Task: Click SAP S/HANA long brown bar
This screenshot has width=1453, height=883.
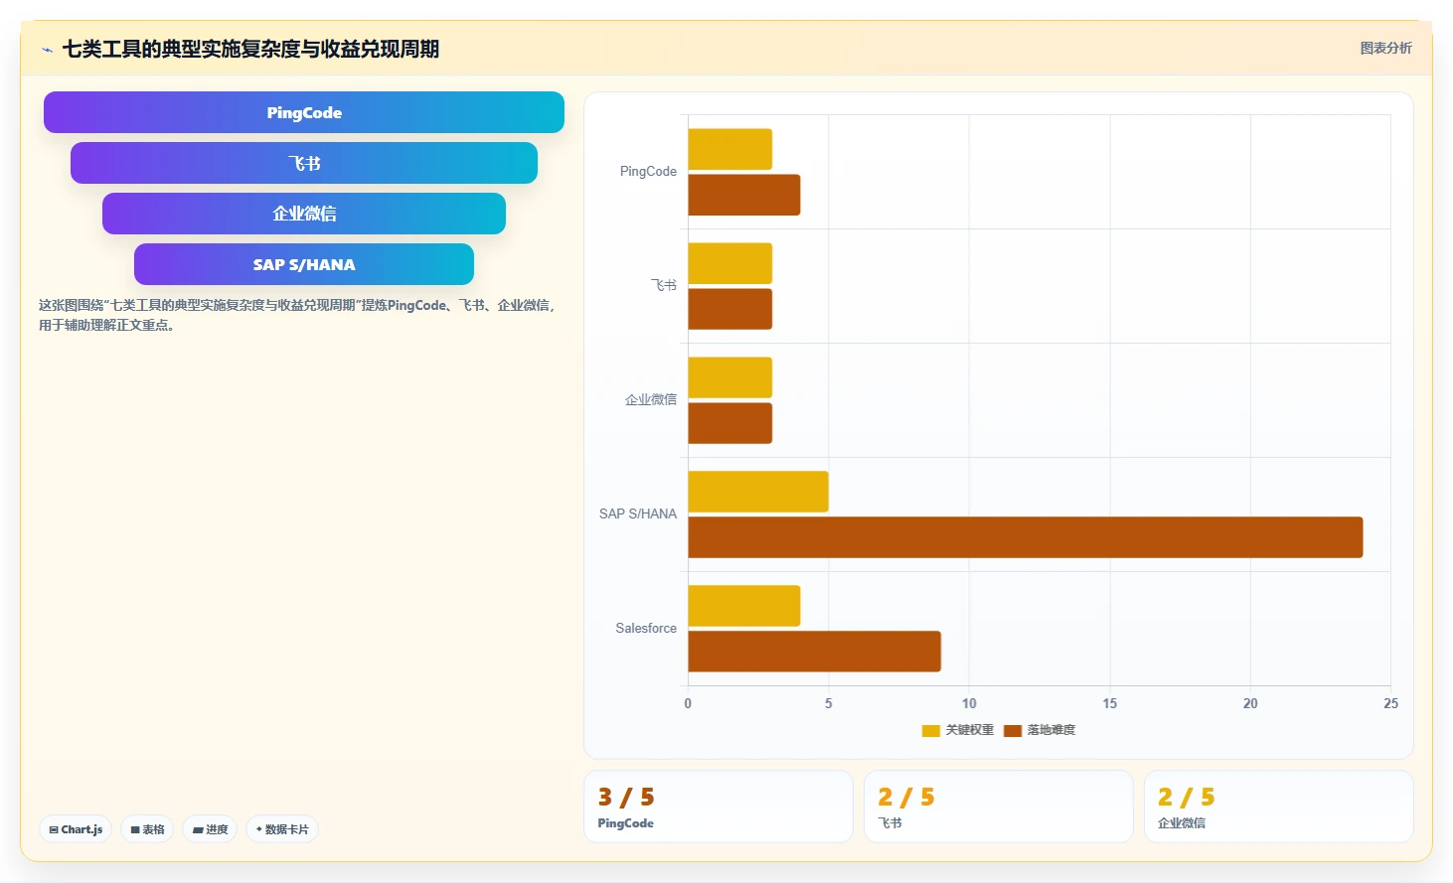Action: point(1025,537)
